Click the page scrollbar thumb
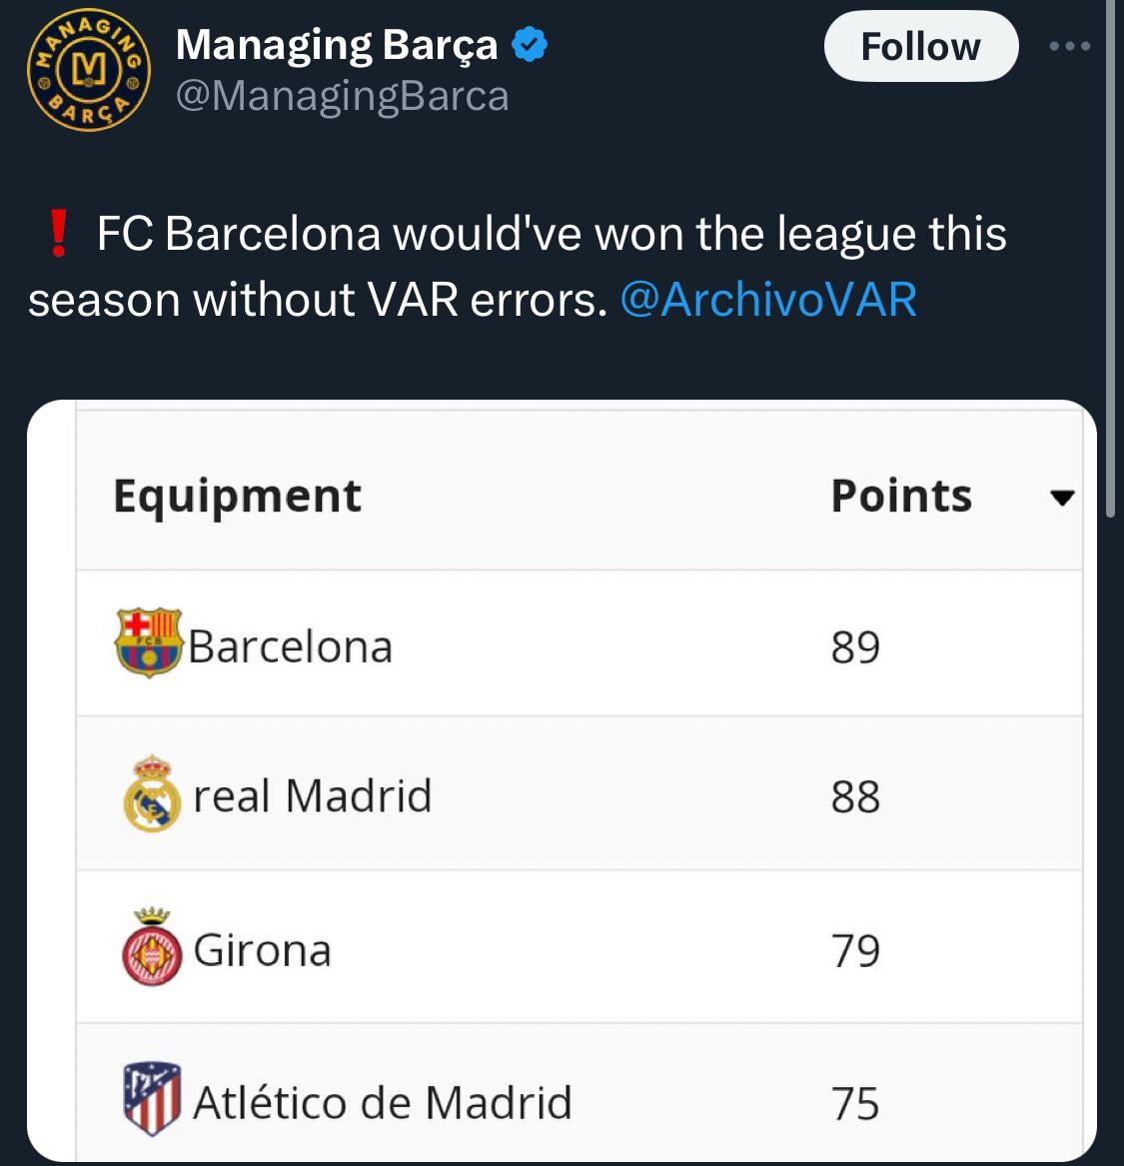Image resolution: width=1124 pixels, height=1166 pixels. (1111, 260)
